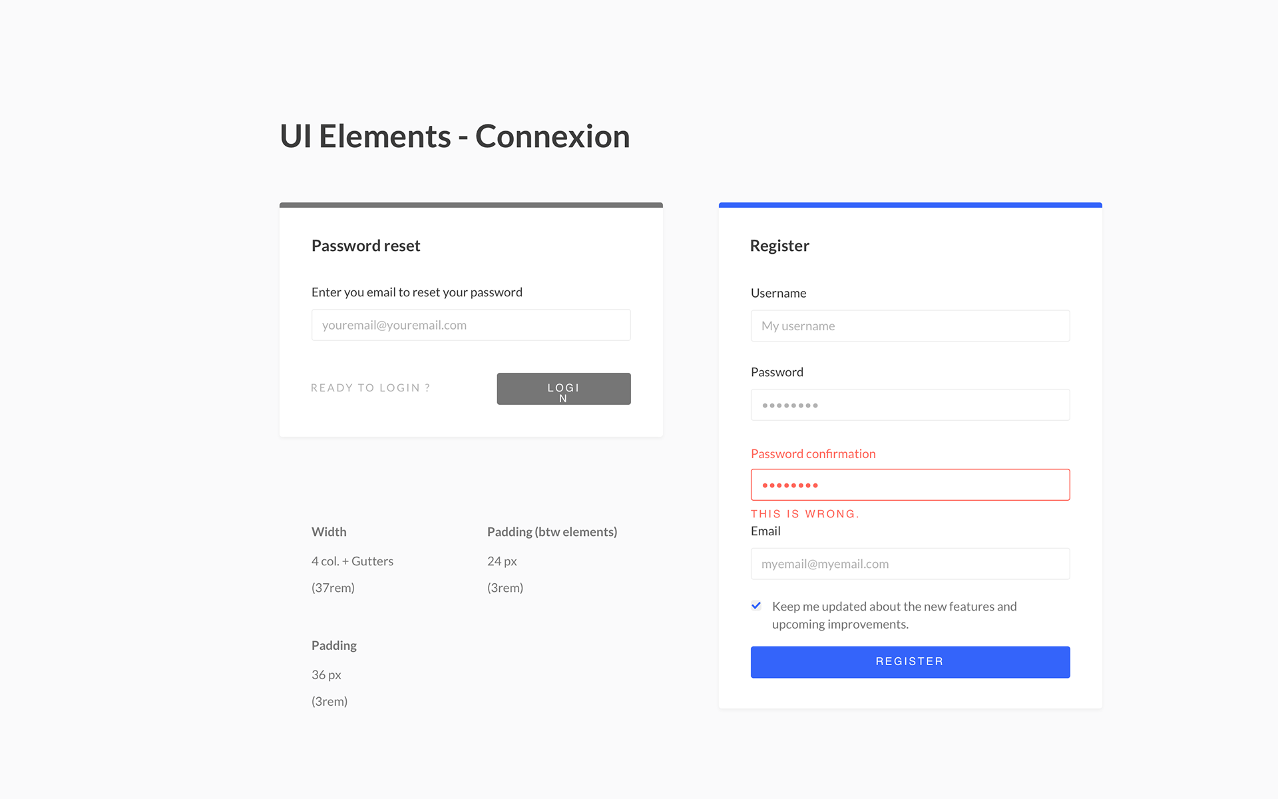Uncheck the keep me updated checkbox

point(756,606)
